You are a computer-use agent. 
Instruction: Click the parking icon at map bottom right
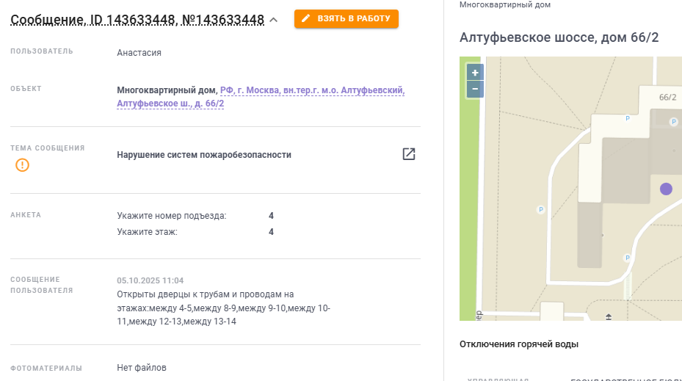pyautogui.click(x=627, y=258)
